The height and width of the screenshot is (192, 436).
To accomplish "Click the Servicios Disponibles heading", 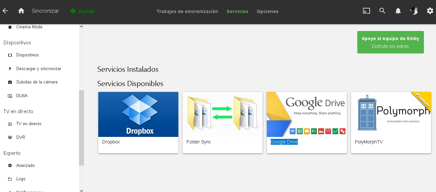I will coord(130,83).
